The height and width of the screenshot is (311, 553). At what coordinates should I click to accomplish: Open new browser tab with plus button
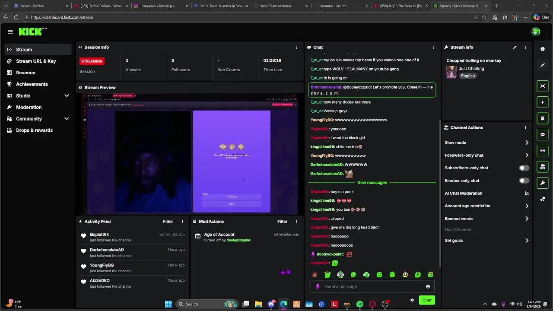pos(496,6)
